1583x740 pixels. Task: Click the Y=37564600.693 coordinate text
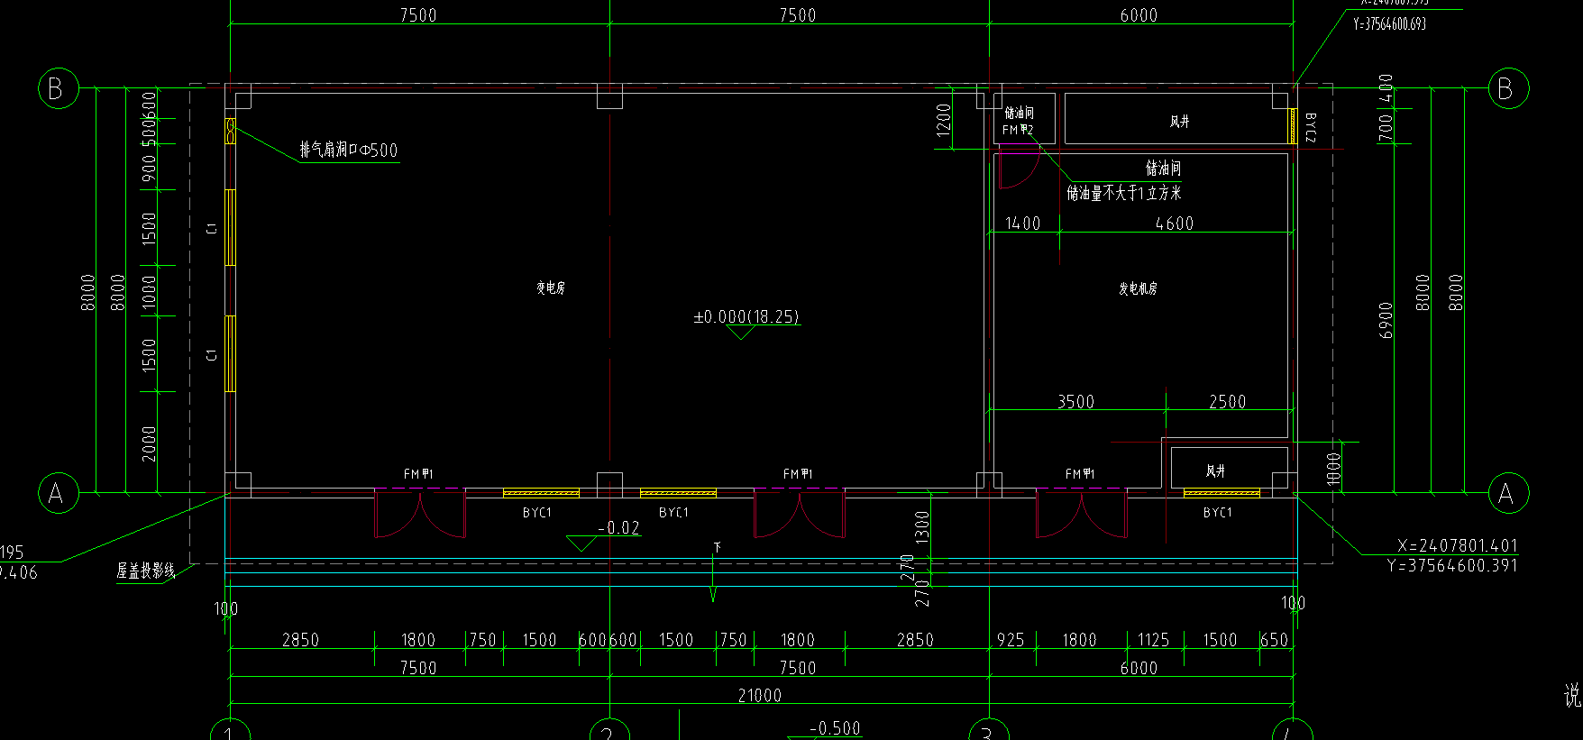1389,24
